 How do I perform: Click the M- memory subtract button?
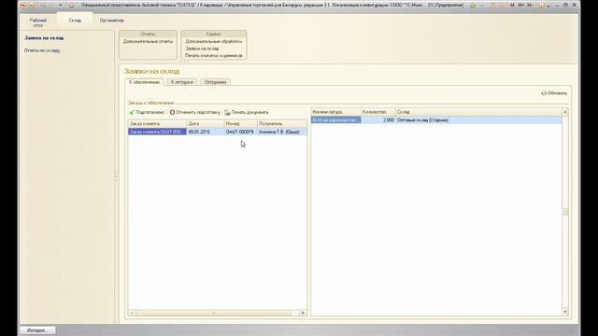530,6
